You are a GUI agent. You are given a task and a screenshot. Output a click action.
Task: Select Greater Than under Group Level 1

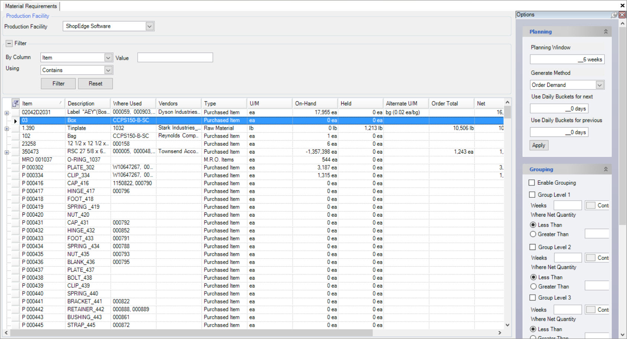[x=533, y=234]
